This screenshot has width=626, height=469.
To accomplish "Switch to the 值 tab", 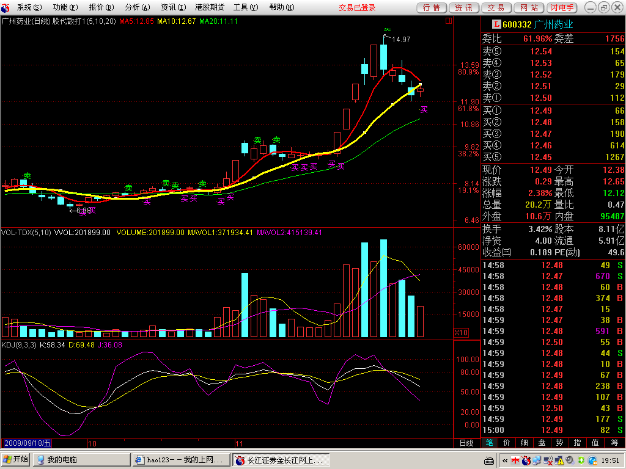I will [x=595, y=443].
